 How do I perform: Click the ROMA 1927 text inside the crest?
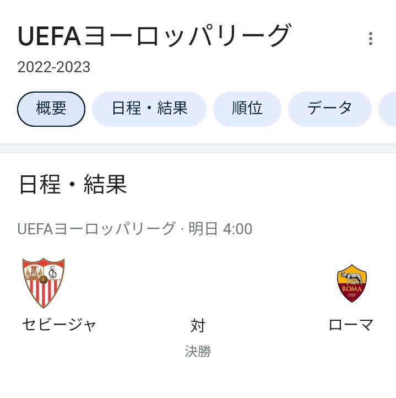[x=351, y=291]
